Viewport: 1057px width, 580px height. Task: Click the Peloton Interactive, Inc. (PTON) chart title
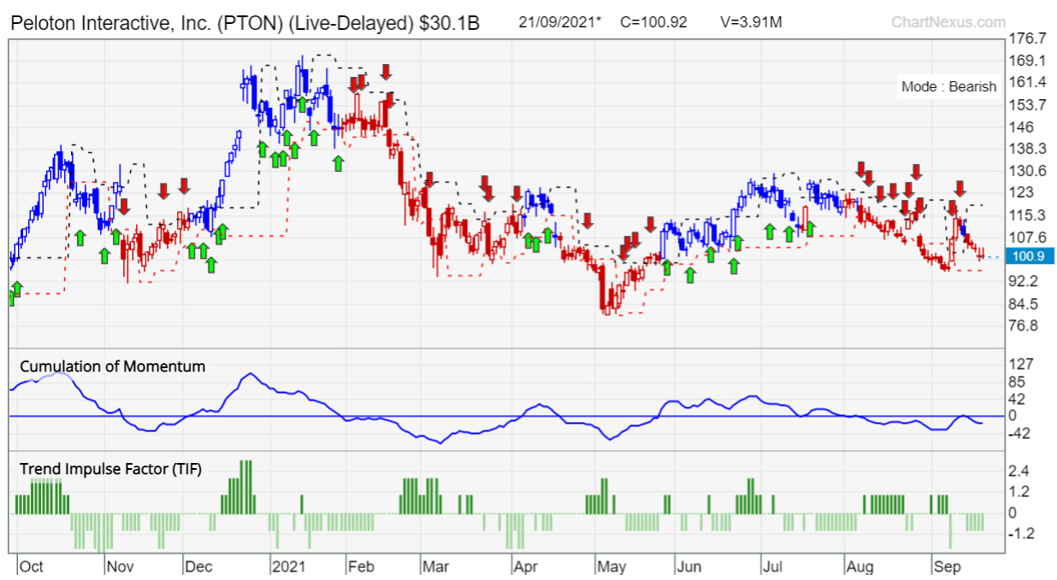(245, 22)
